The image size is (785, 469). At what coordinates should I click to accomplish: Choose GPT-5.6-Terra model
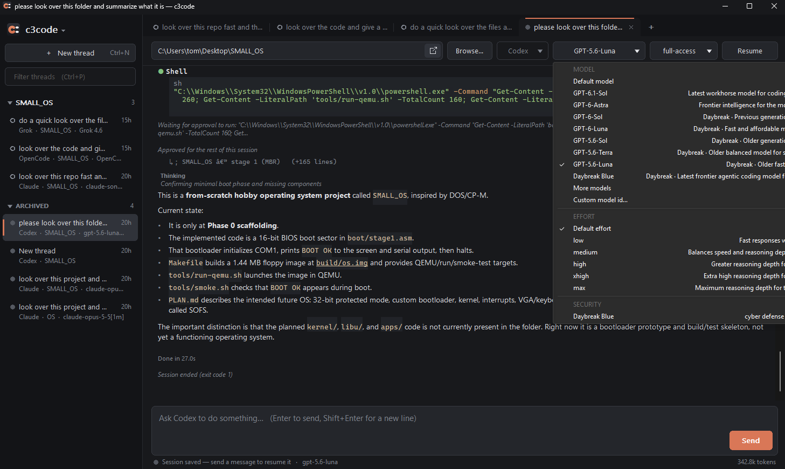[x=670, y=153]
